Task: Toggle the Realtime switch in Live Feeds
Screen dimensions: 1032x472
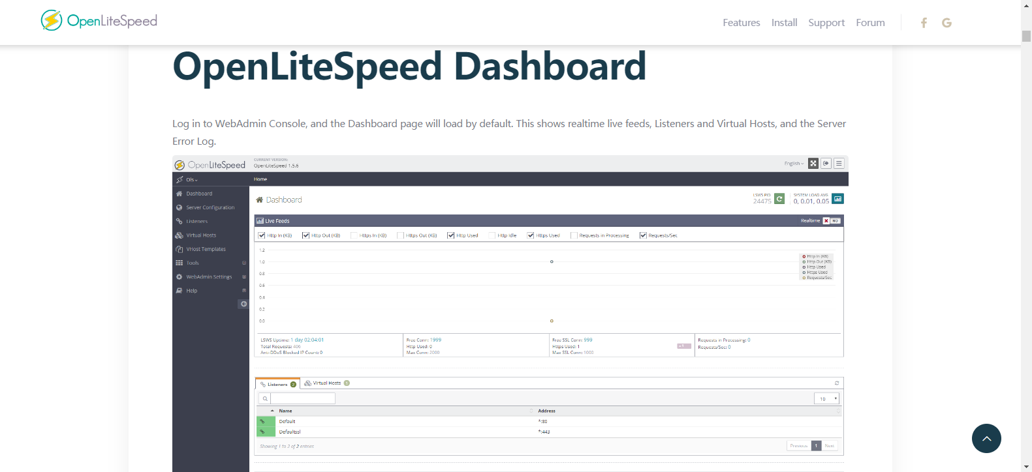Action: [831, 221]
